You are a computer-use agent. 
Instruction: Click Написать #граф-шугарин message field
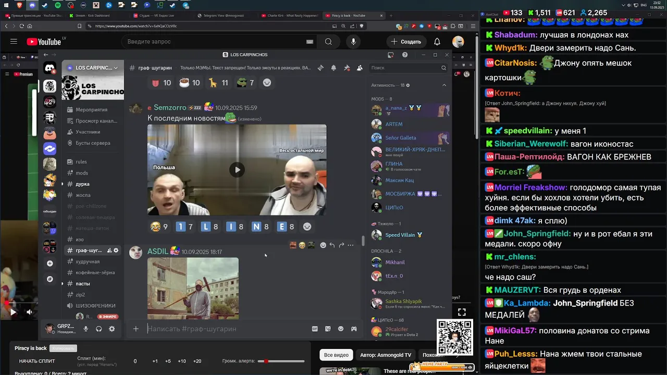click(227, 329)
